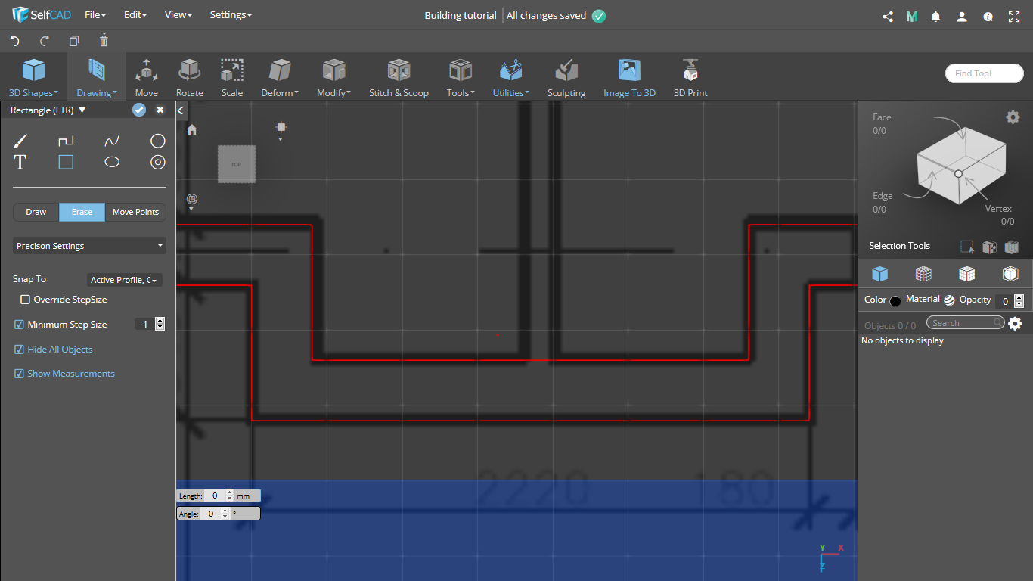This screenshot has width=1033, height=581.
Task: Click the Undo arrow icon
Action: point(14,41)
